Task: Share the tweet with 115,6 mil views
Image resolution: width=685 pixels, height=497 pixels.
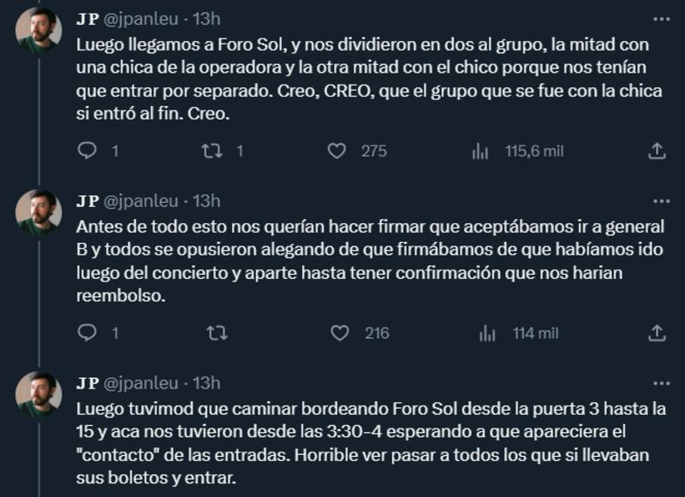Action: (657, 151)
